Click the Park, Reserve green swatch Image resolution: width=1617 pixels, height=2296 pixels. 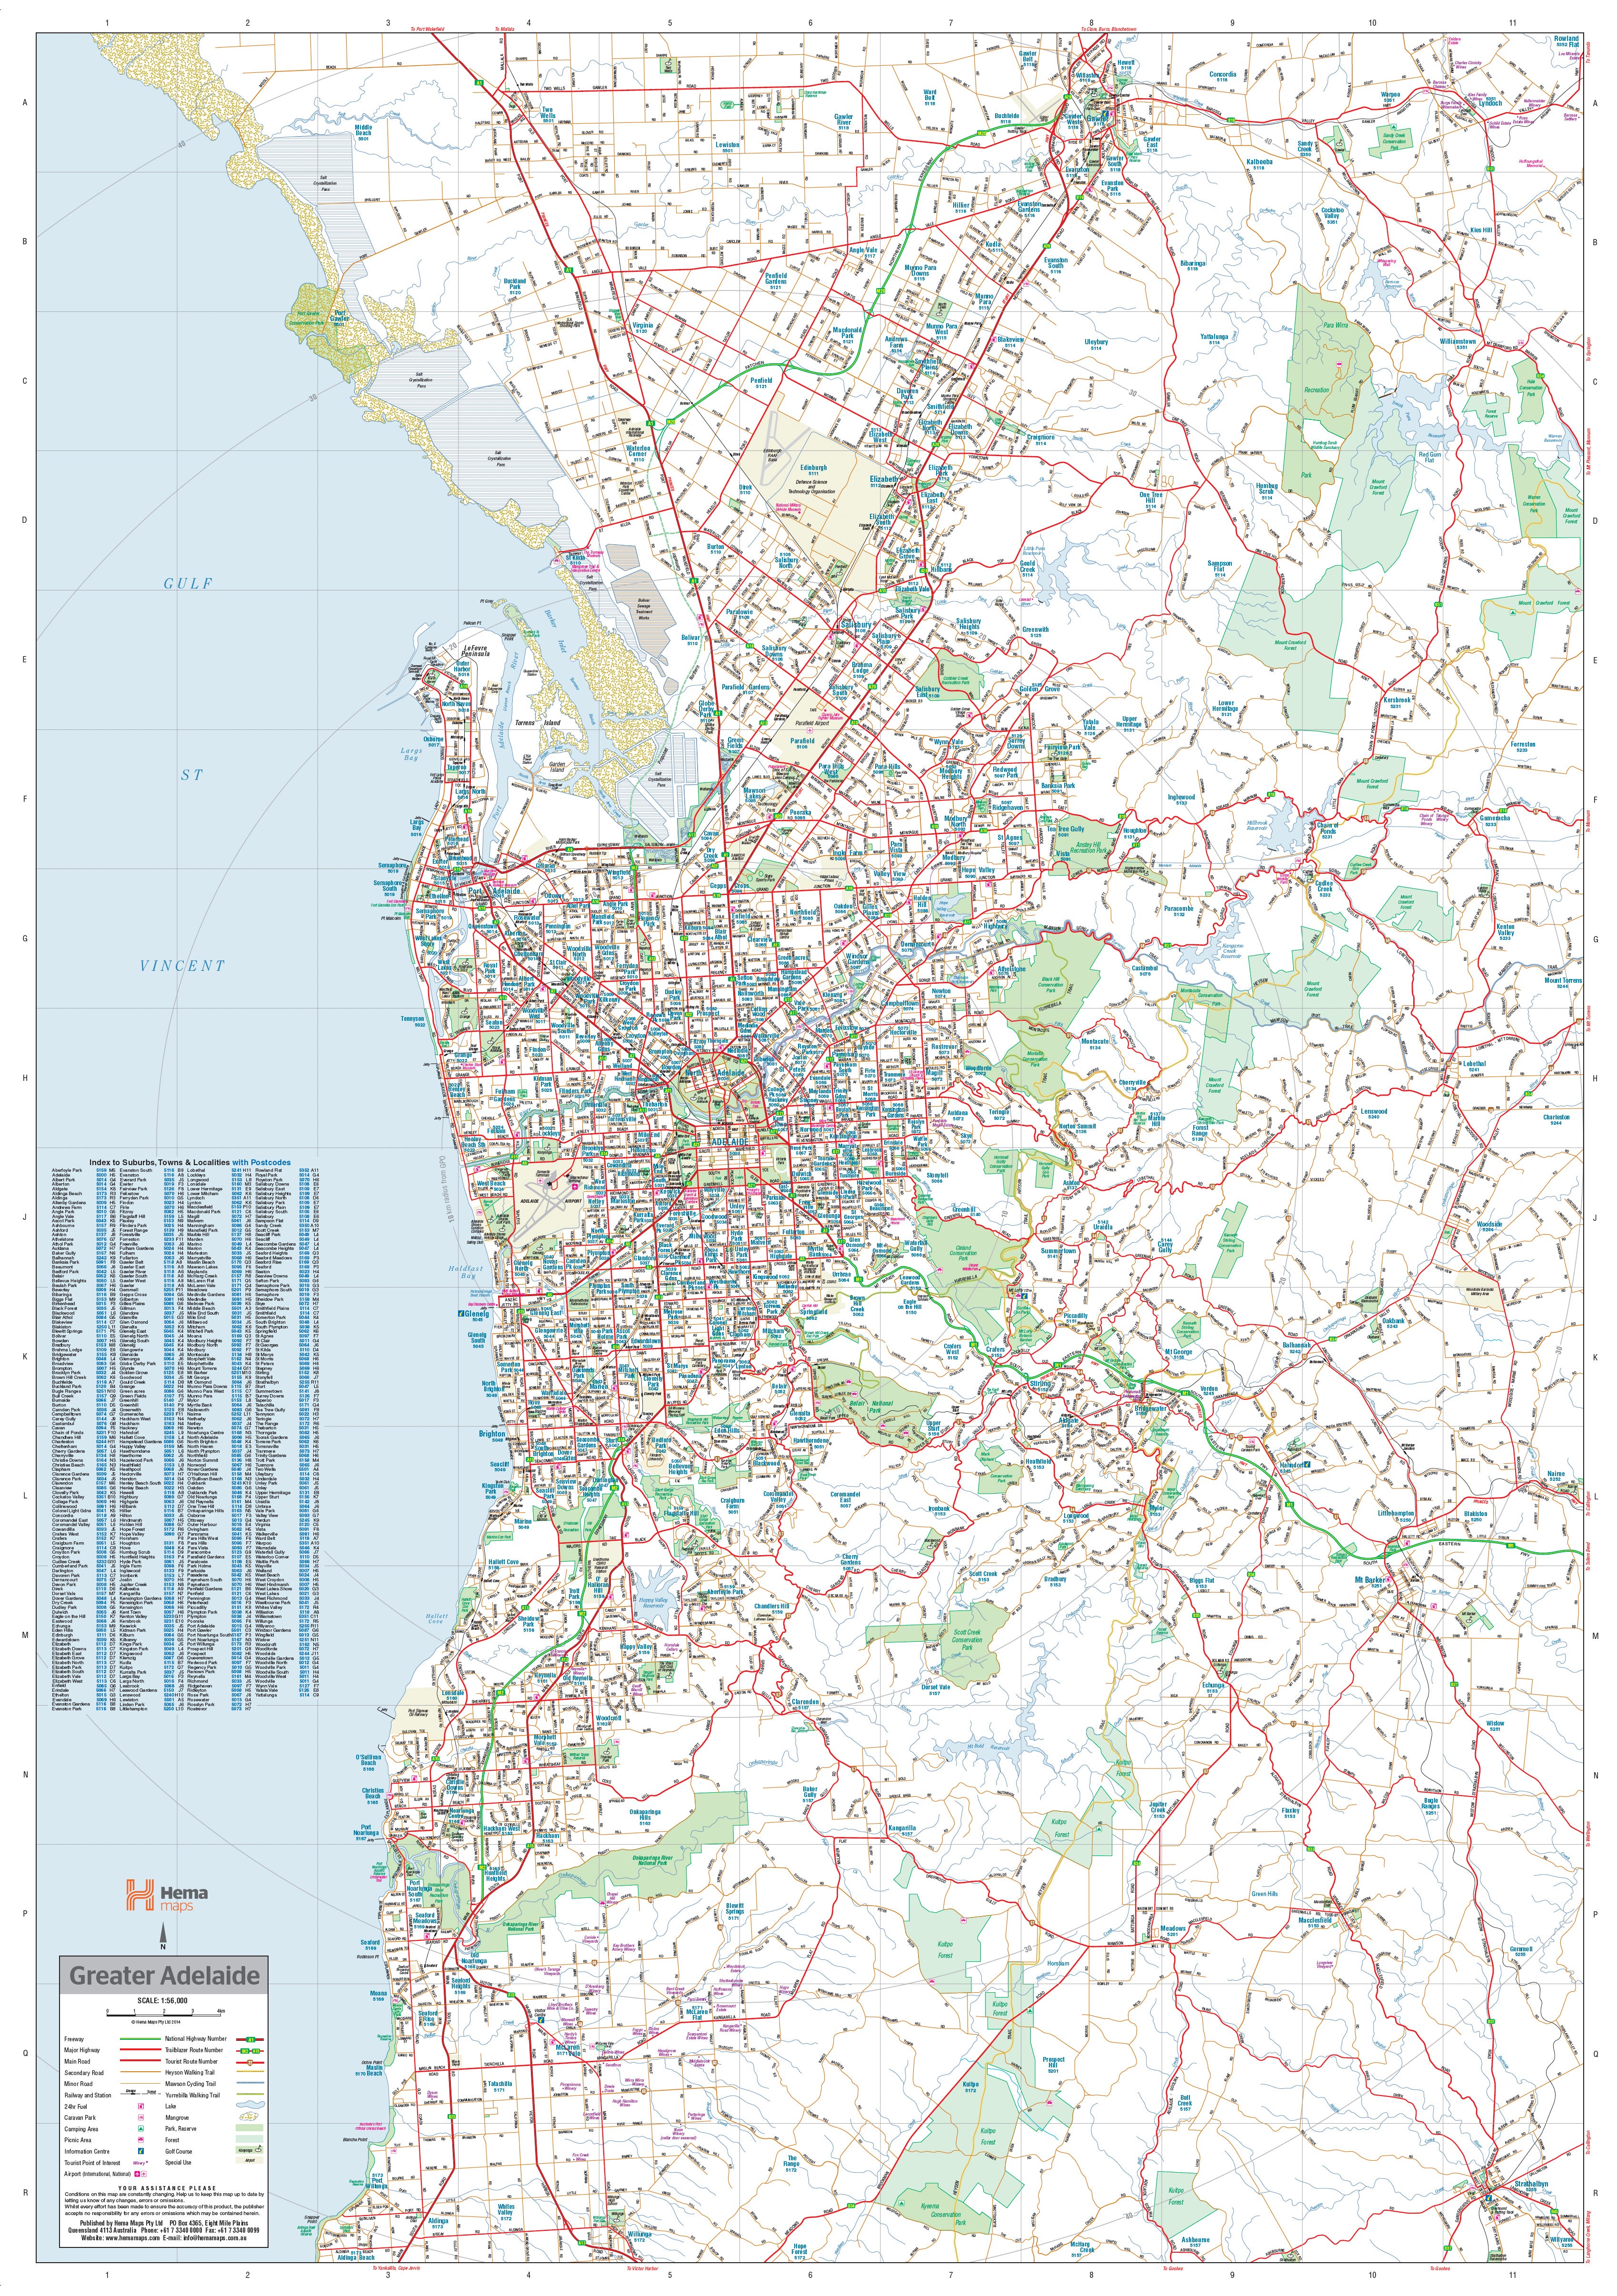(249, 2128)
